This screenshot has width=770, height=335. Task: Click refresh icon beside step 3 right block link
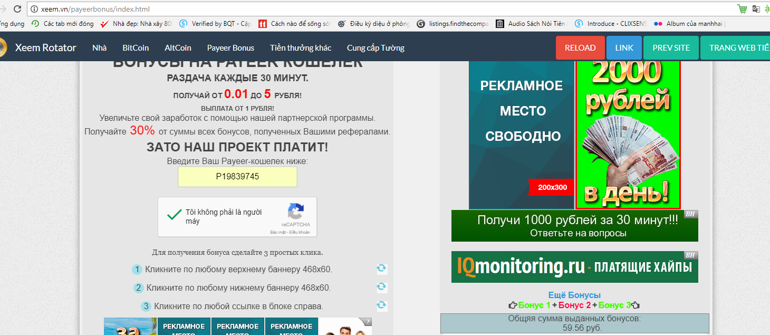point(381,305)
